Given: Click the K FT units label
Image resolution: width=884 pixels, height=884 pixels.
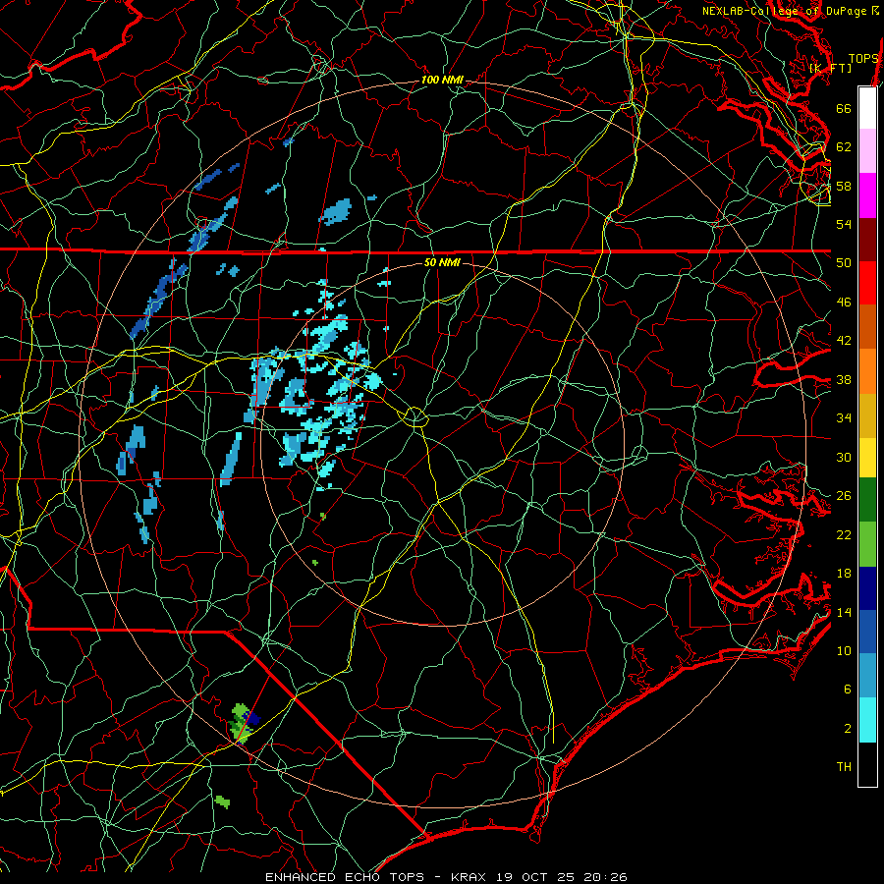Looking at the screenshot, I should point(830,68).
